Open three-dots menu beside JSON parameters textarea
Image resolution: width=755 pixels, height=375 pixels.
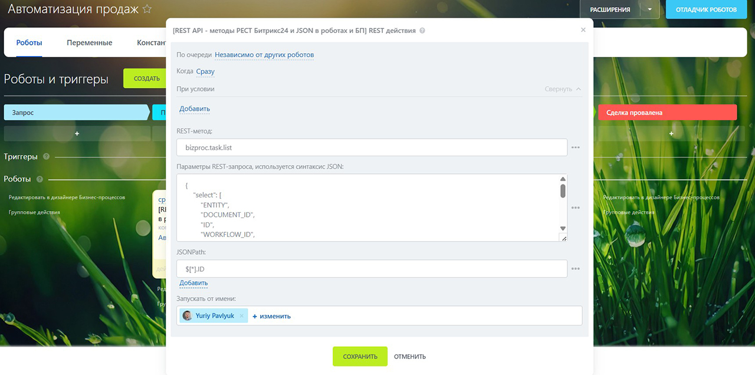tap(576, 208)
